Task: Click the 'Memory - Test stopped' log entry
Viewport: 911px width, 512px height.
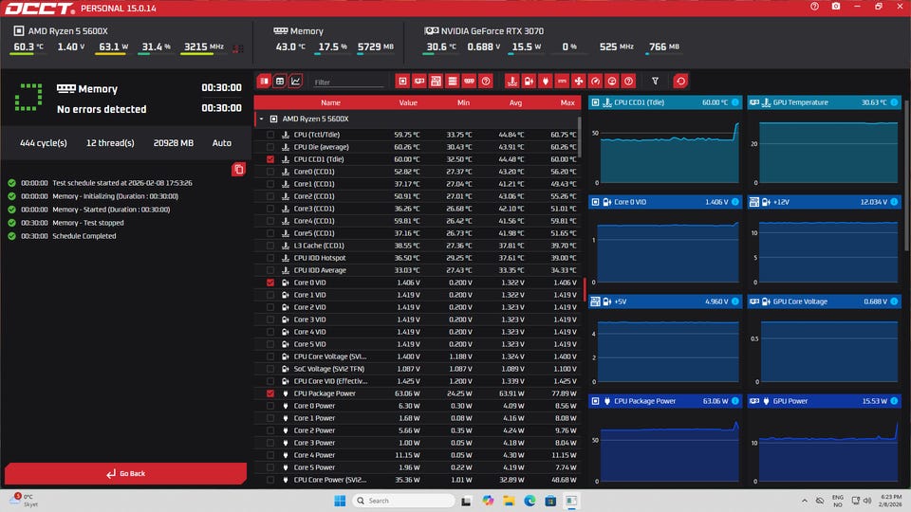Action: coord(87,223)
